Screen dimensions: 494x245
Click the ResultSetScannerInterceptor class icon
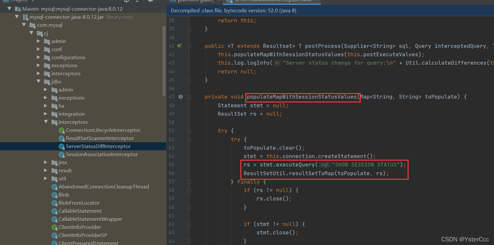point(61,138)
